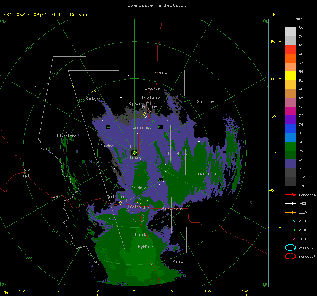This screenshot has height=296, width=317.
Task: Click the Stettler city label
Action: 205,102
